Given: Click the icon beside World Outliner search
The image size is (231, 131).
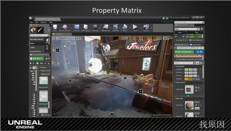Looking at the screenshot, I should [x=202, y=29].
